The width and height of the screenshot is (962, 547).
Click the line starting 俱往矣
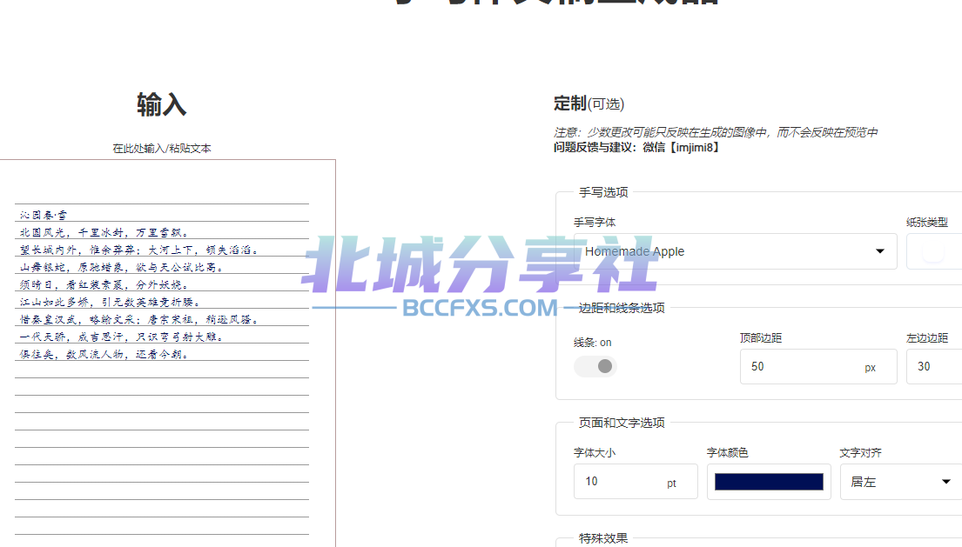coord(104,354)
